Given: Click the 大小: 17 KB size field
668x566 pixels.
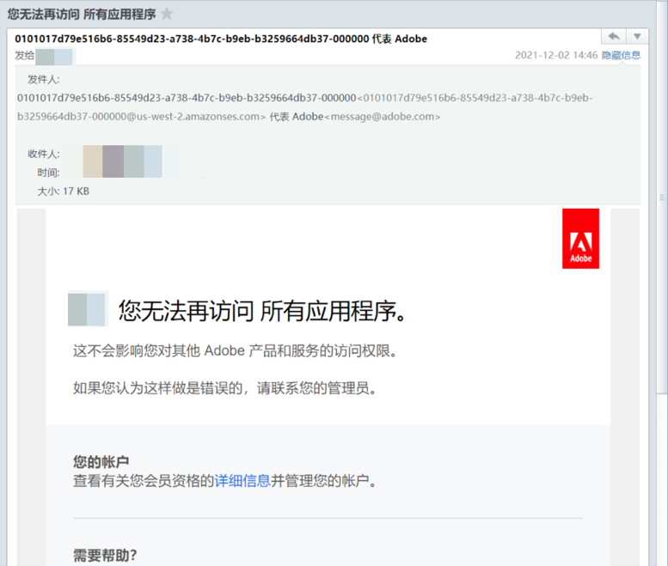Looking at the screenshot, I should (63, 192).
